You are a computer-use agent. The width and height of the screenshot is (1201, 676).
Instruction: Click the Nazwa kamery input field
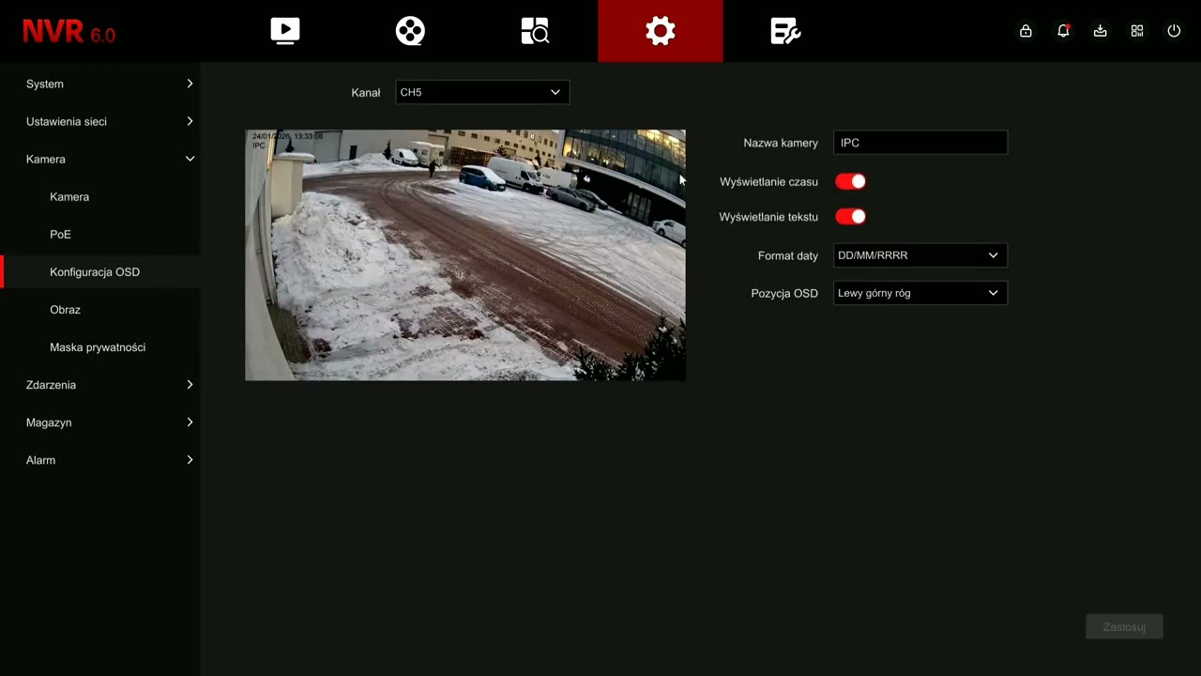pyautogui.click(x=920, y=143)
